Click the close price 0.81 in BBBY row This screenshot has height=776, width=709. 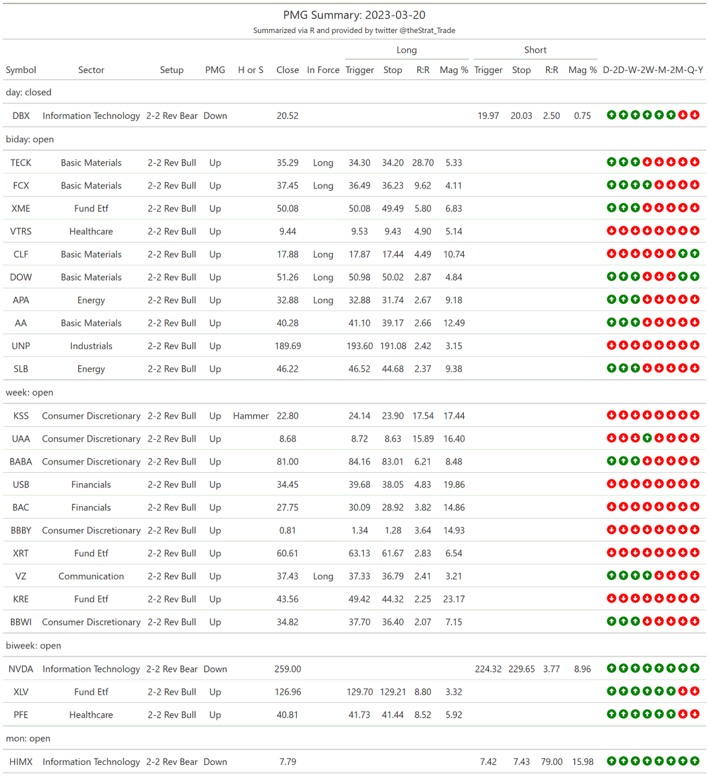(288, 530)
